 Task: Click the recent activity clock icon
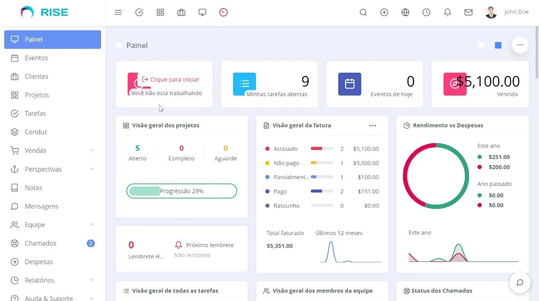tap(426, 12)
